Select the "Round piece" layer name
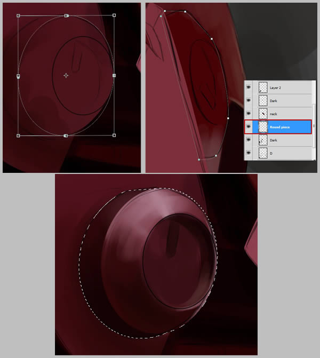The height and width of the screenshot is (358, 320). [x=279, y=127]
